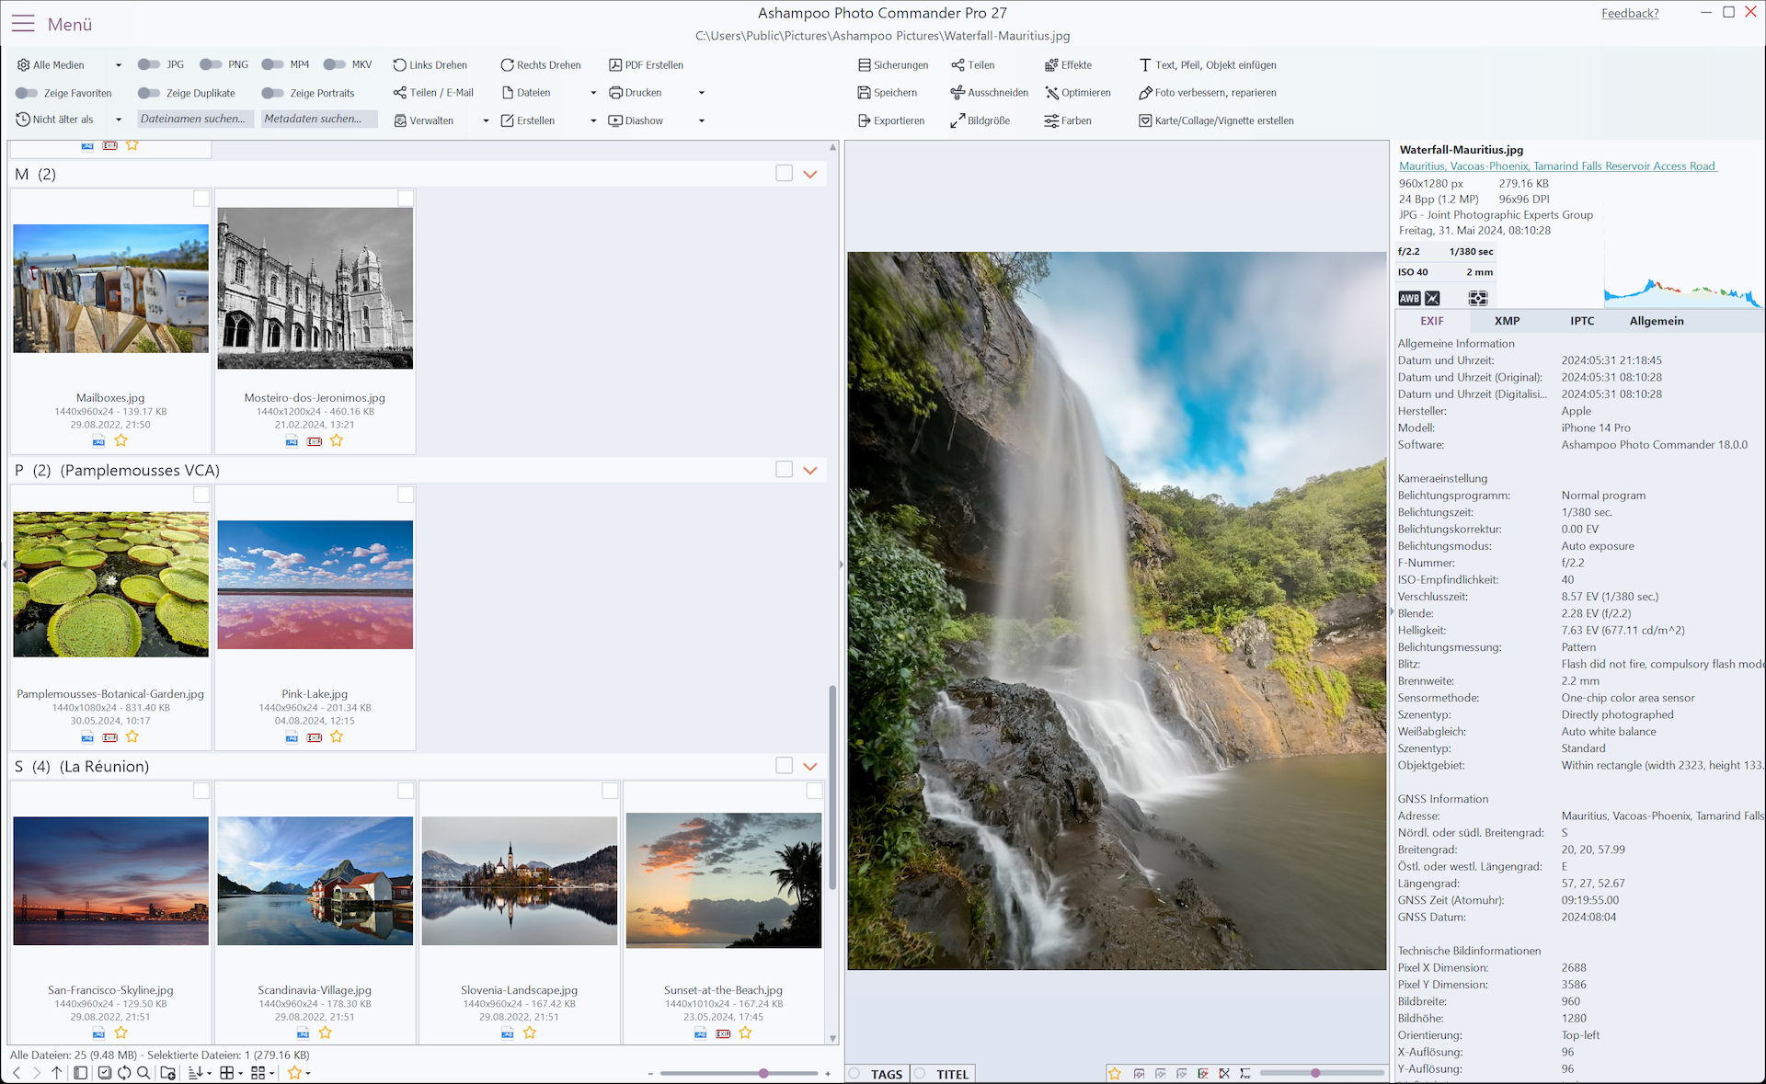Image resolution: width=1766 pixels, height=1084 pixels.
Task: Click the star rating icon below the preview
Action: point(1115,1074)
